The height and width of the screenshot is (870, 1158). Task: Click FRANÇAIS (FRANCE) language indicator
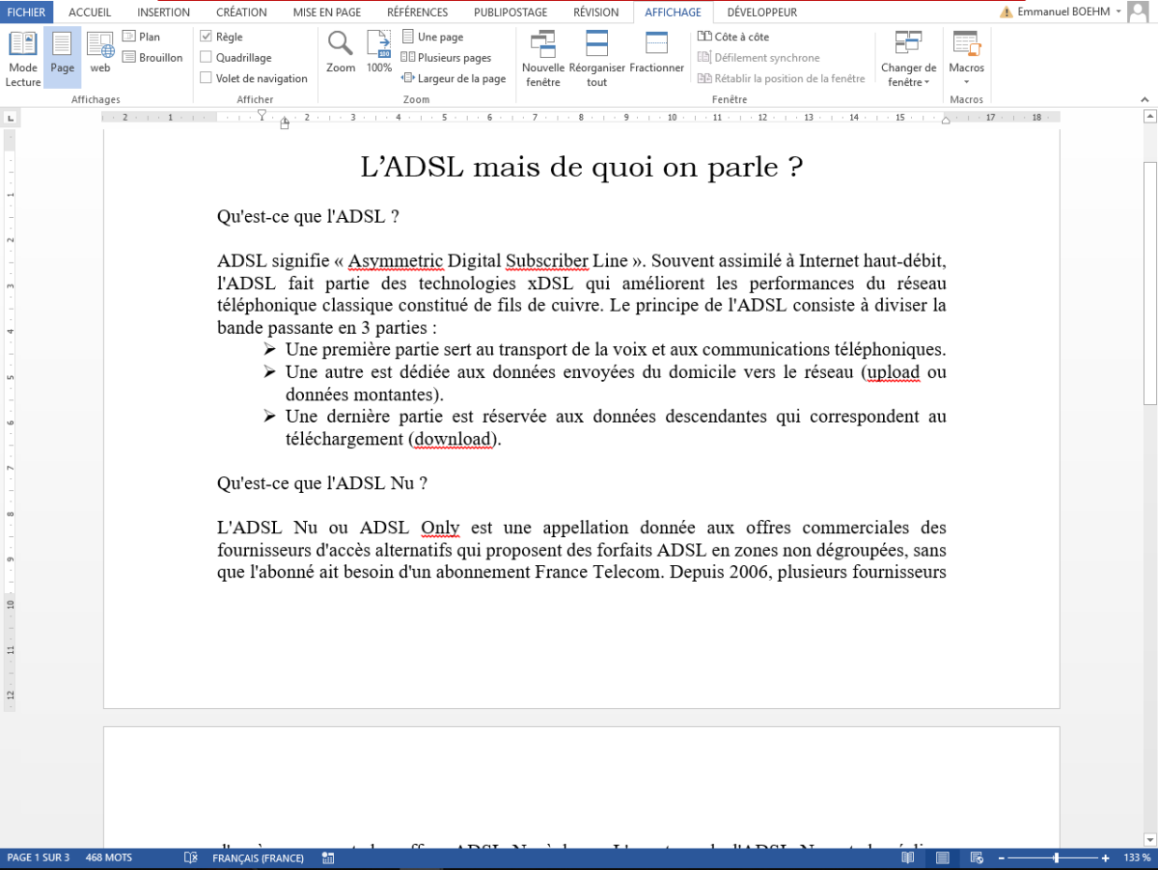(258, 857)
